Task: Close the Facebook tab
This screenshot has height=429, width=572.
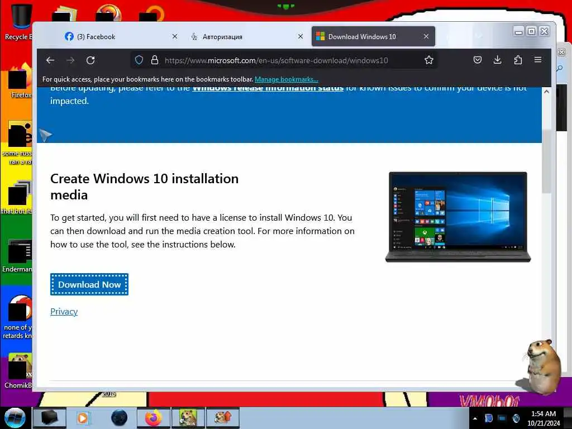Action: (x=175, y=36)
